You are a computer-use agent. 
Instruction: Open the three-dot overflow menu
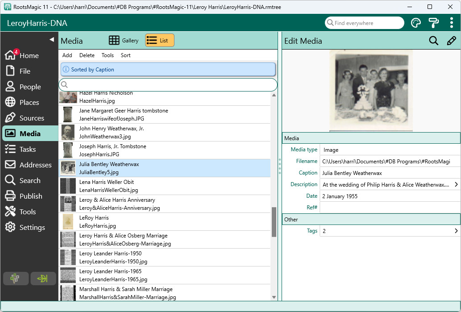451,23
